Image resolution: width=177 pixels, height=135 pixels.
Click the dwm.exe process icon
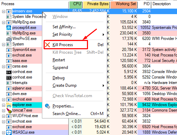pyautogui.click(x=9, y=94)
